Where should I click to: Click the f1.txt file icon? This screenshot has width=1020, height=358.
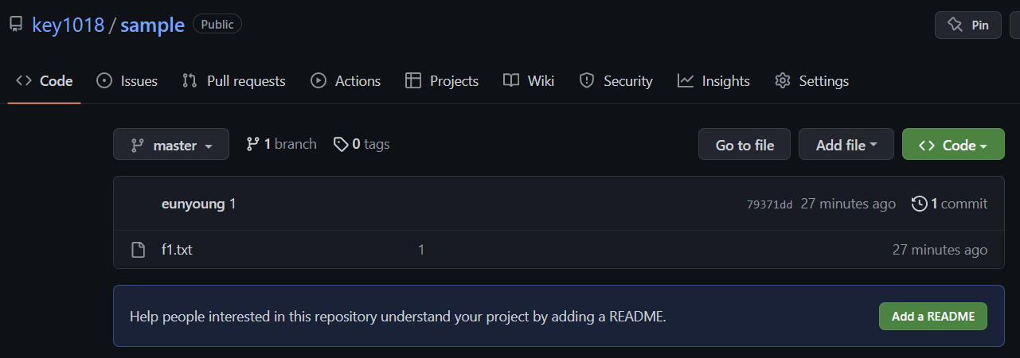(x=139, y=250)
